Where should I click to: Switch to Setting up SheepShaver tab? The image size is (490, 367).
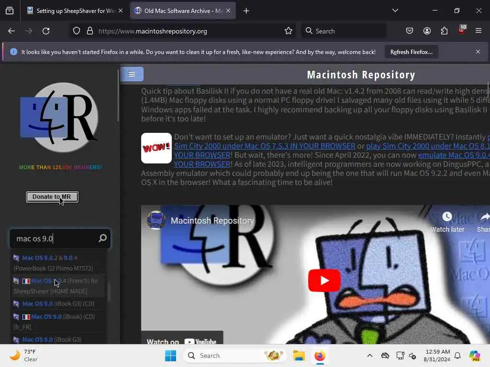pos(75,11)
